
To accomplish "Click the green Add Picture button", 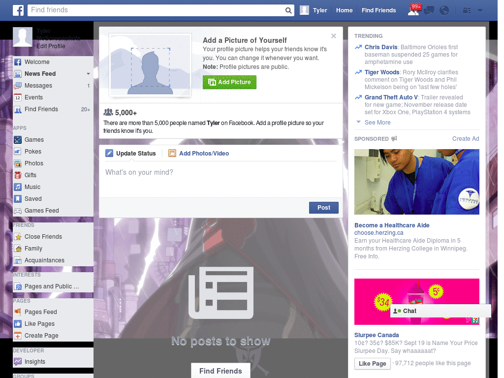I will (x=229, y=82).
